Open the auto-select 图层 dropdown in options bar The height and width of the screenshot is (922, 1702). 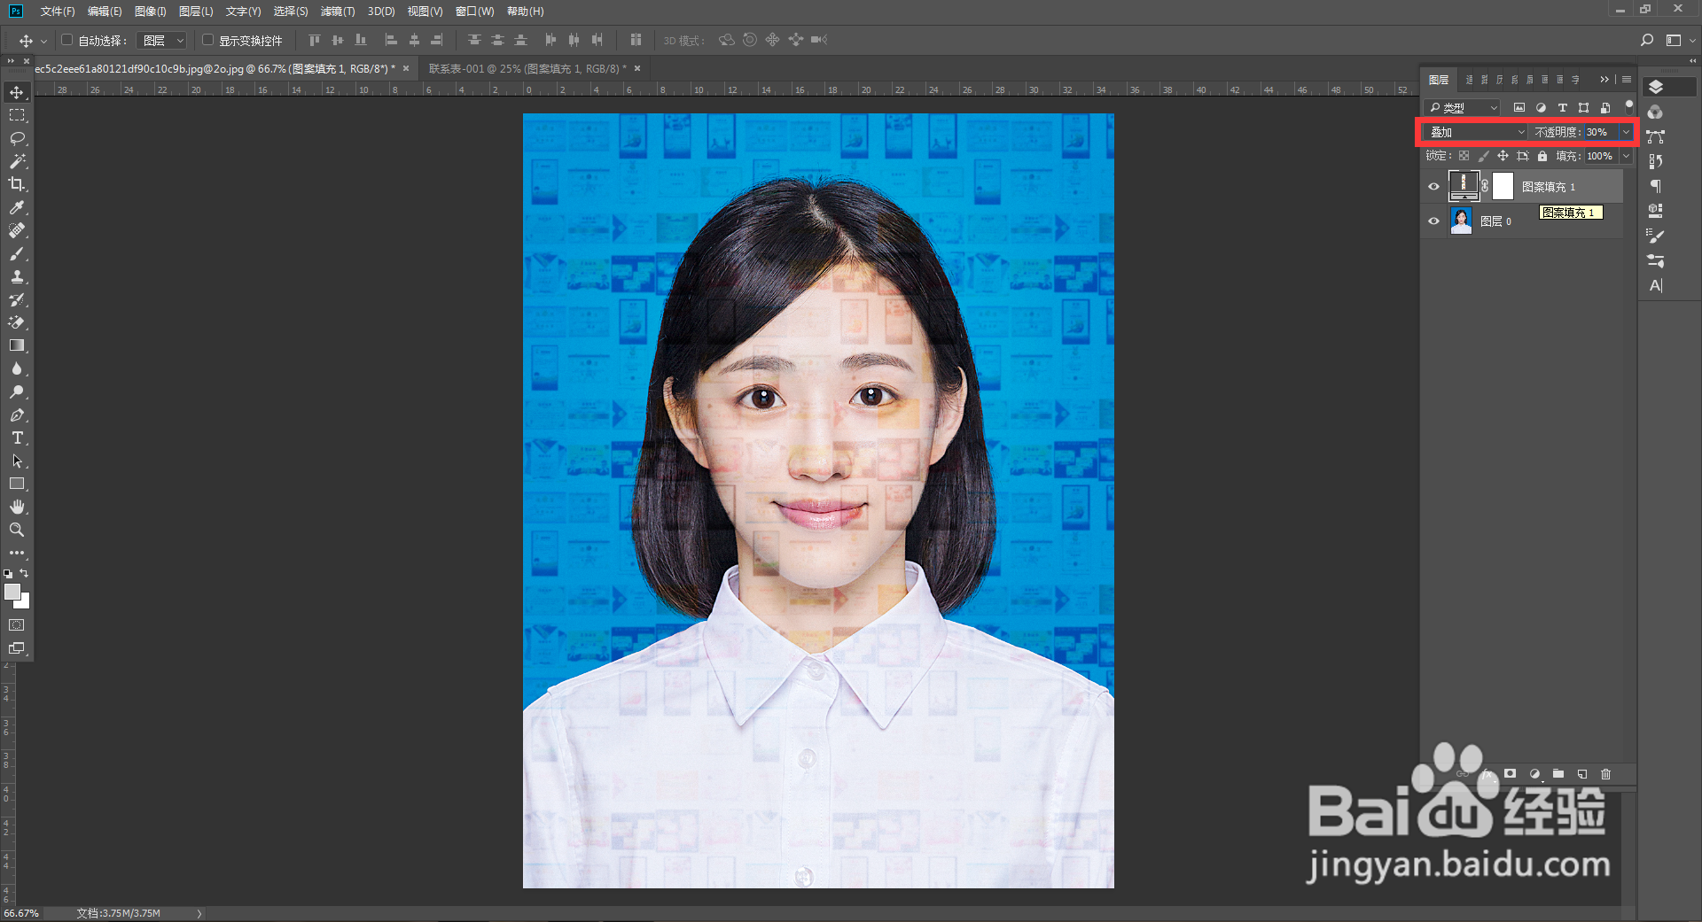(x=163, y=41)
